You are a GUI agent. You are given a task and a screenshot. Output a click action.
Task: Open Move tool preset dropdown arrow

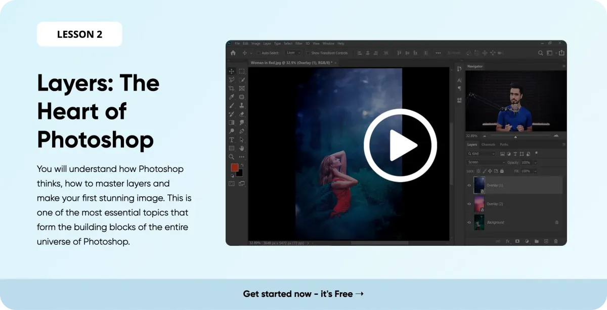[x=251, y=53]
